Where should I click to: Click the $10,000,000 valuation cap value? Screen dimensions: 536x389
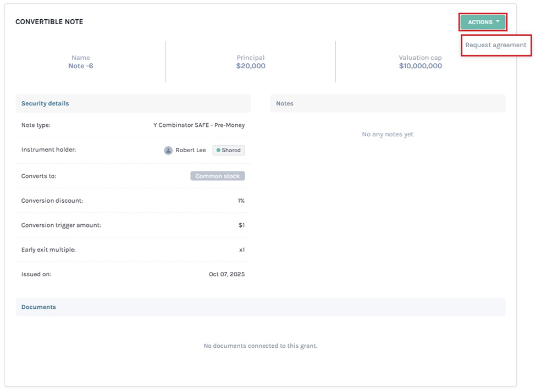420,66
